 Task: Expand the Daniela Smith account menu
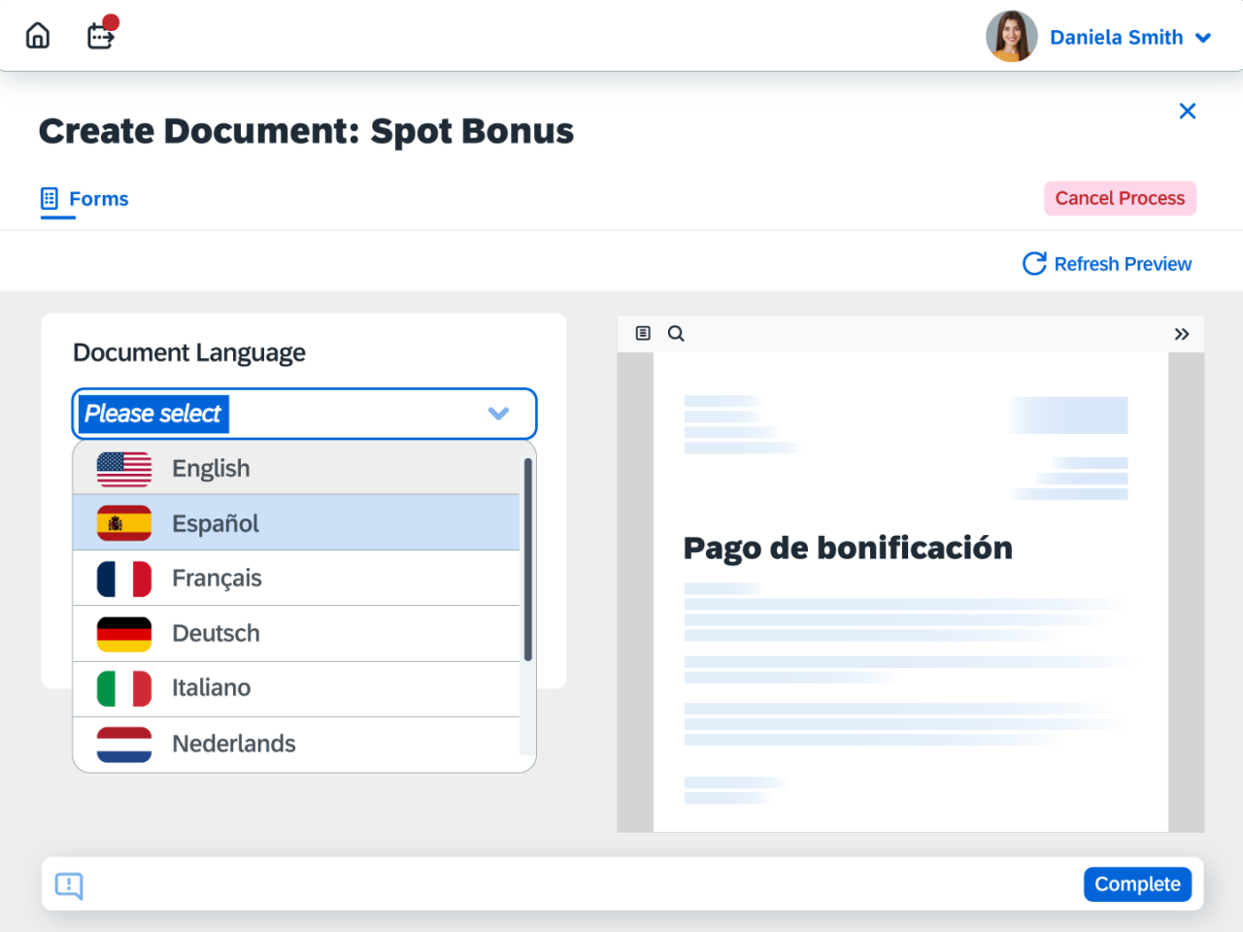pos(1202,37)
